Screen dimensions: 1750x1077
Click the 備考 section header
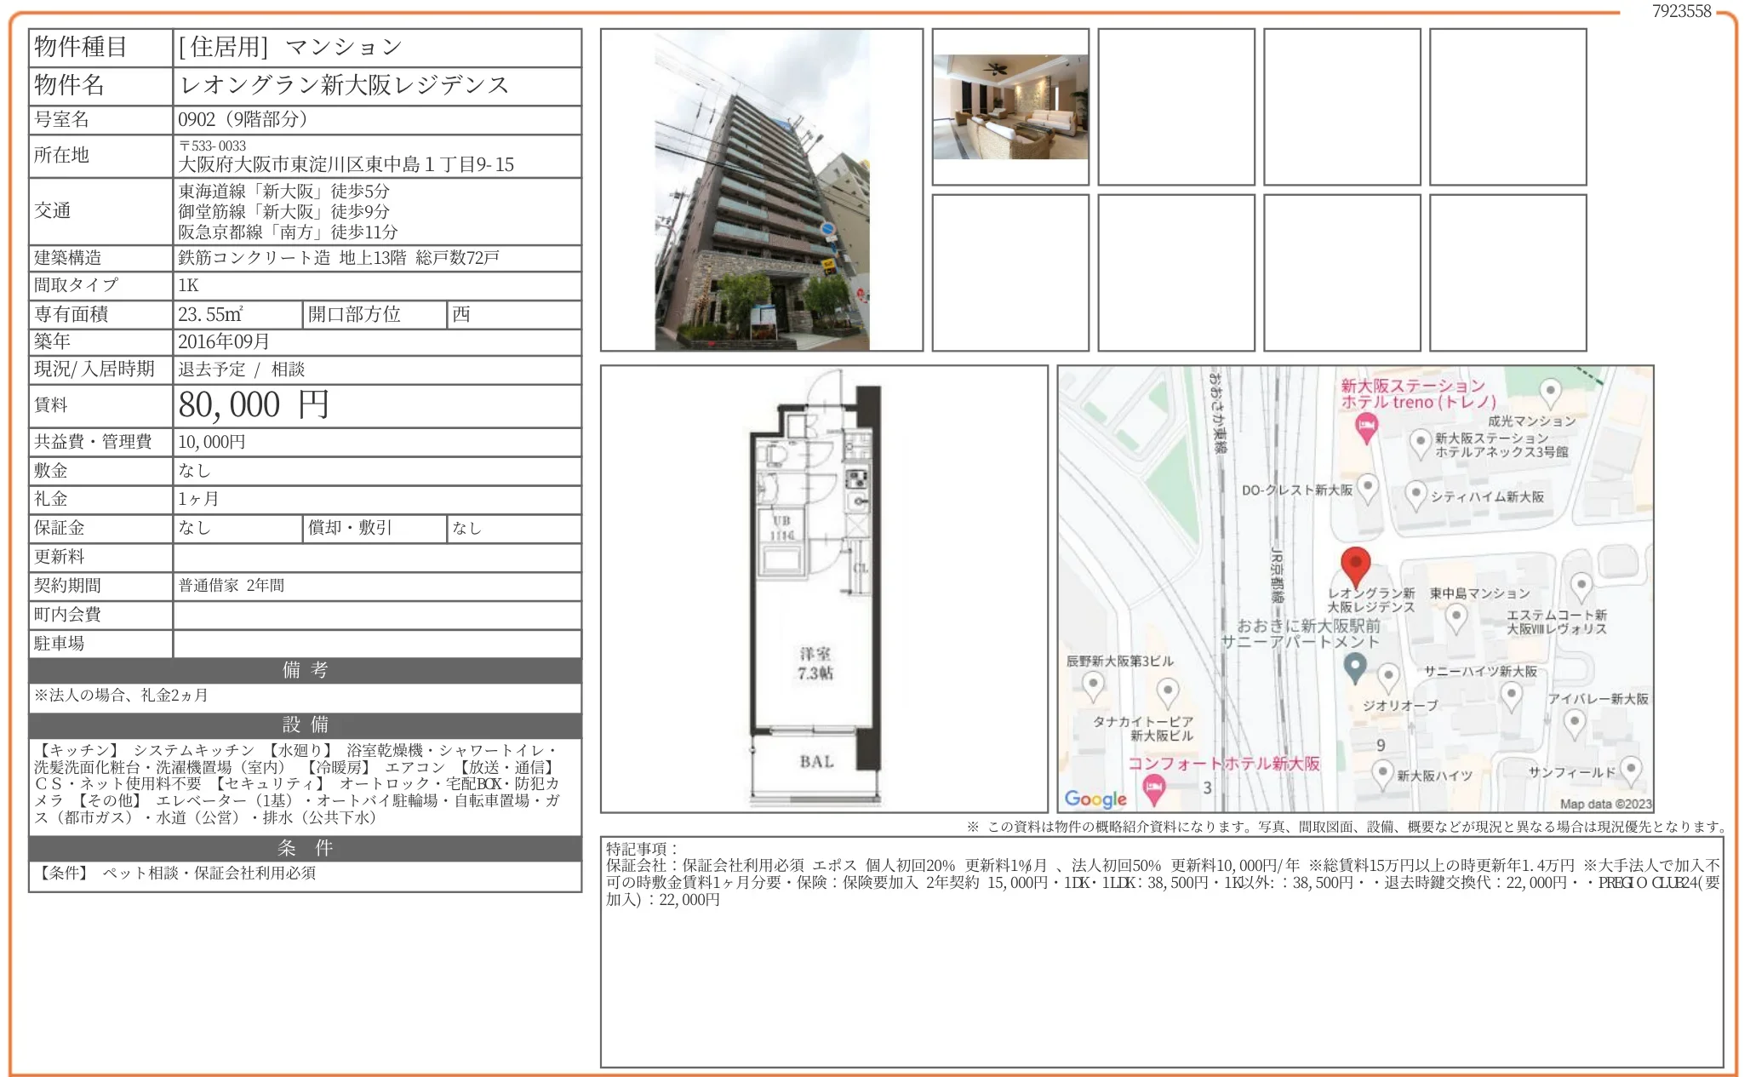tap(305, 670)
